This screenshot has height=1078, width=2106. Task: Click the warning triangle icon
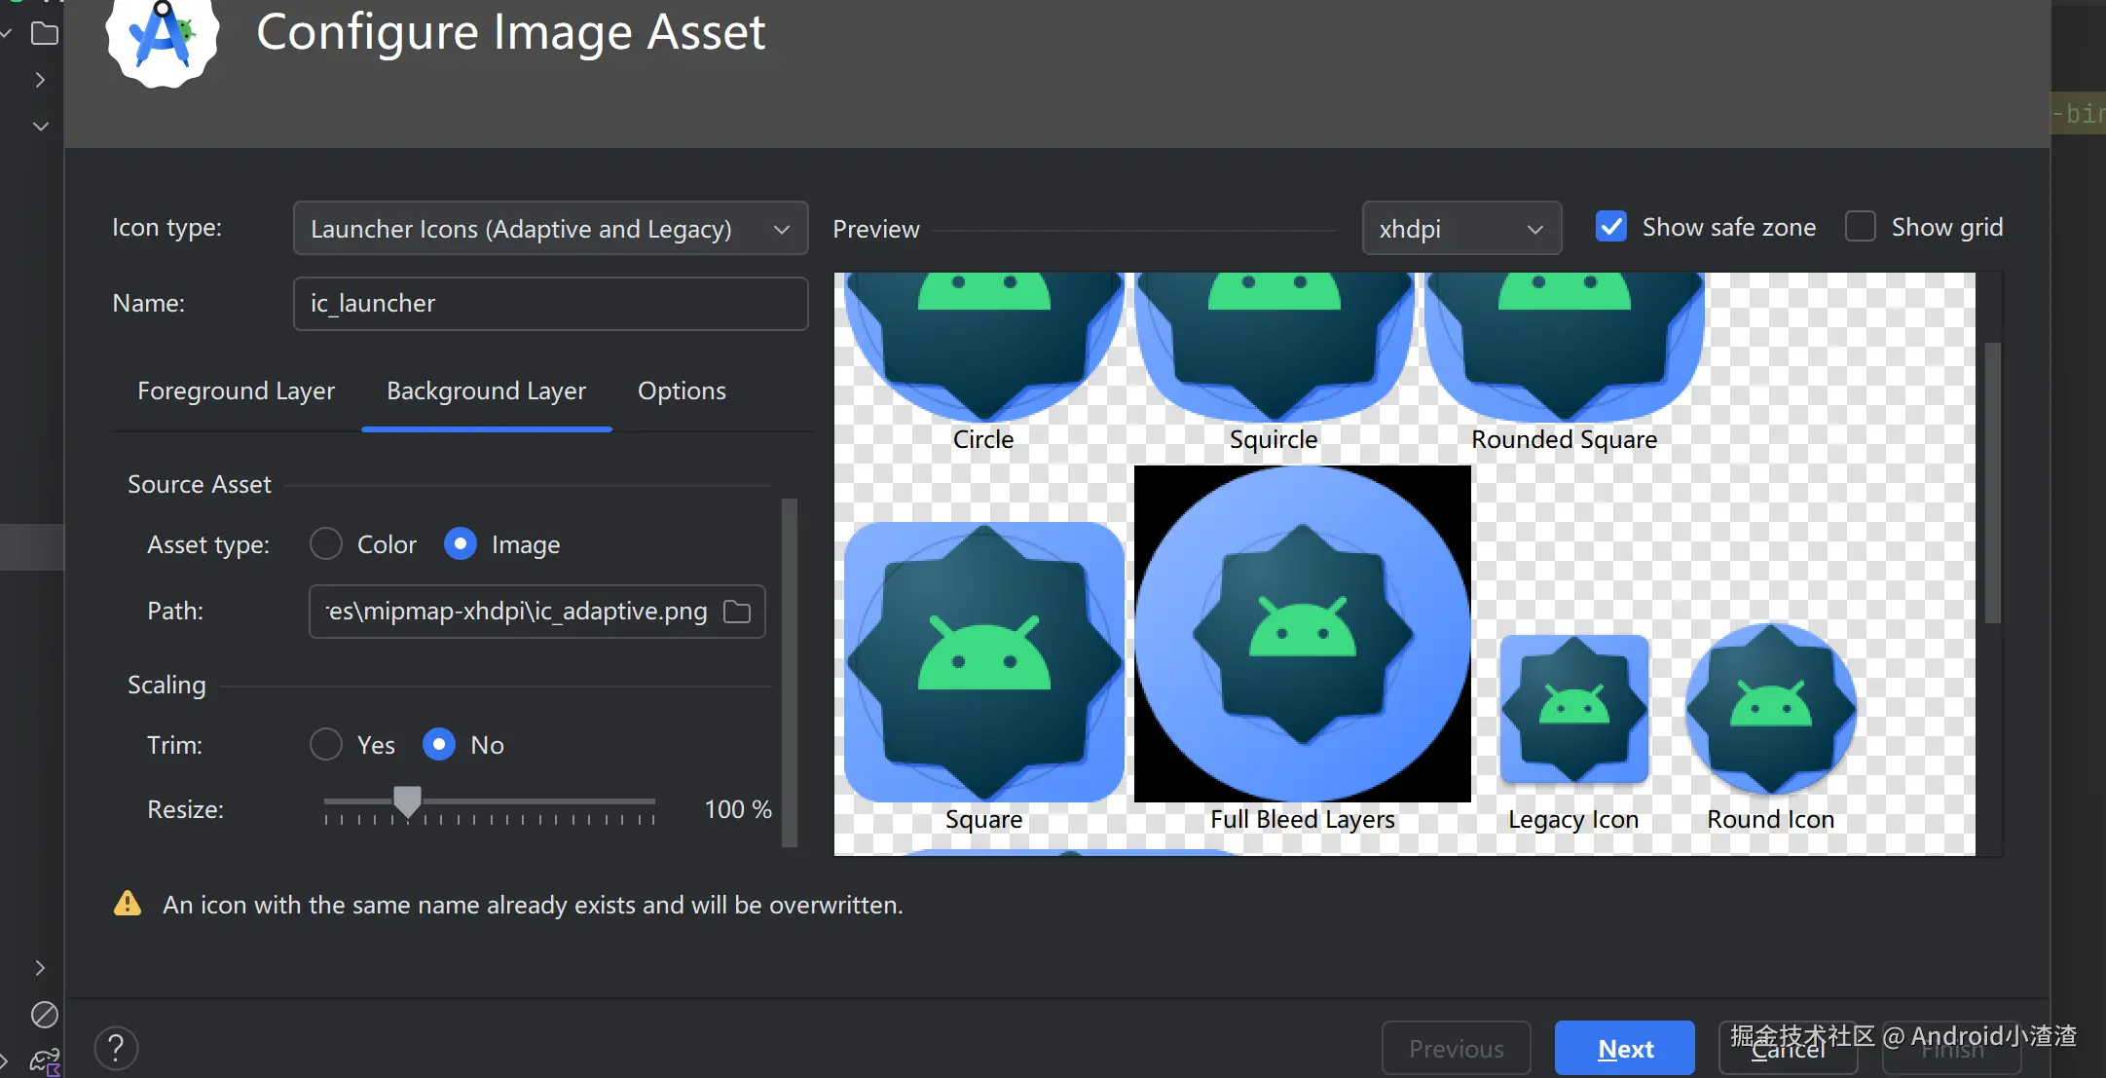click(x=128, y=904)
